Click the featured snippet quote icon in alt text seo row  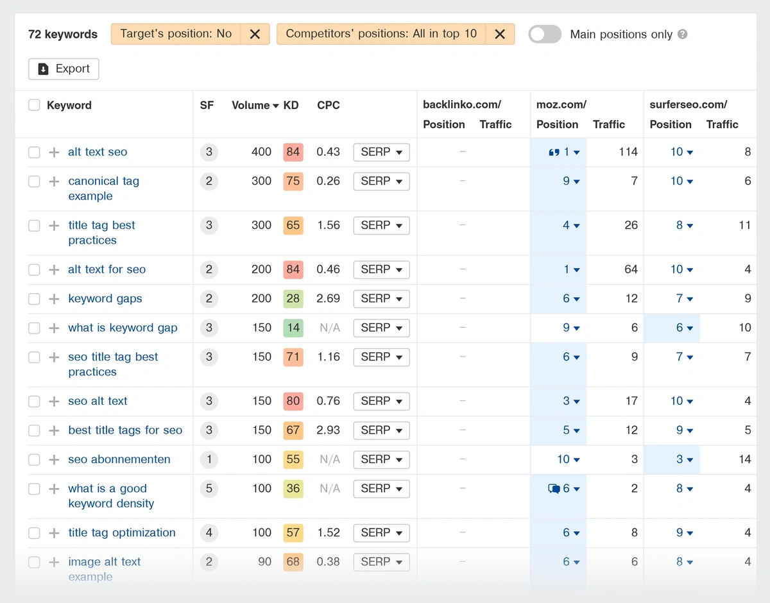554,153
